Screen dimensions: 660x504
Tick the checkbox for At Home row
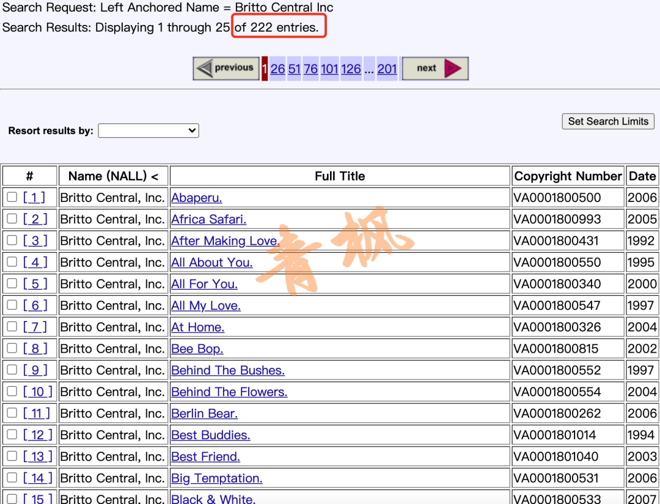(12, 326)
